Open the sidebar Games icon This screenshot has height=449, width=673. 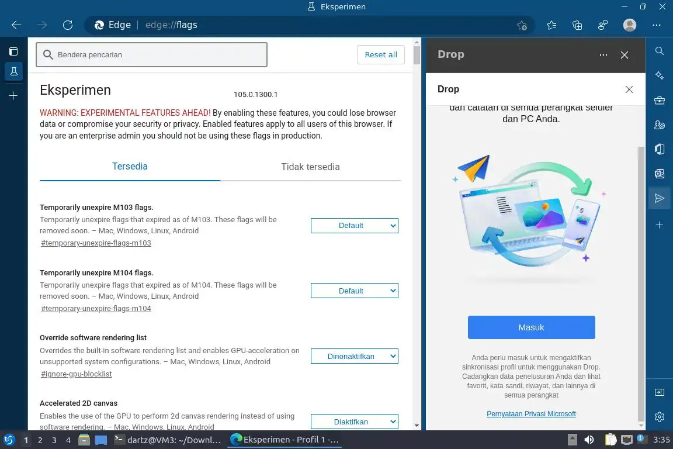point(659,125)
